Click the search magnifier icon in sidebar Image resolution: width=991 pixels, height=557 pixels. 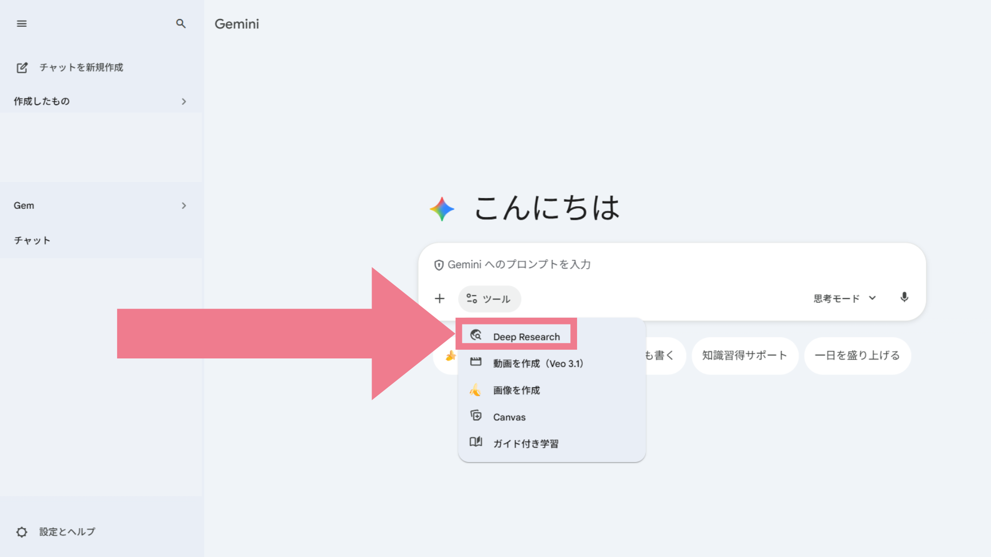(181, 24)
